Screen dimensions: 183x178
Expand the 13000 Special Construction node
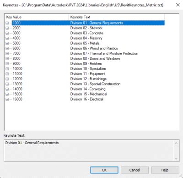pos(7,84)
